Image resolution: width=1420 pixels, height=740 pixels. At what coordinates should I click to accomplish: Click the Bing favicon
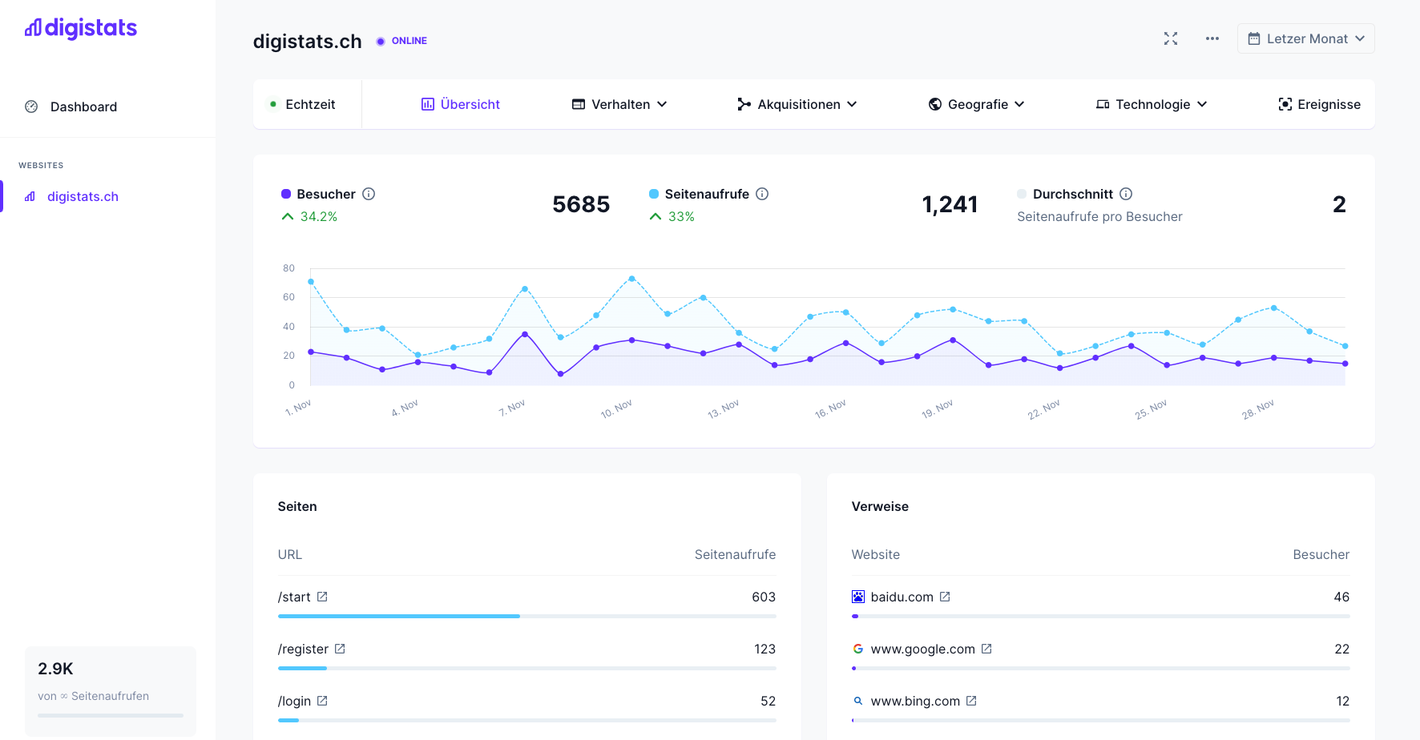tap(858, 701)
